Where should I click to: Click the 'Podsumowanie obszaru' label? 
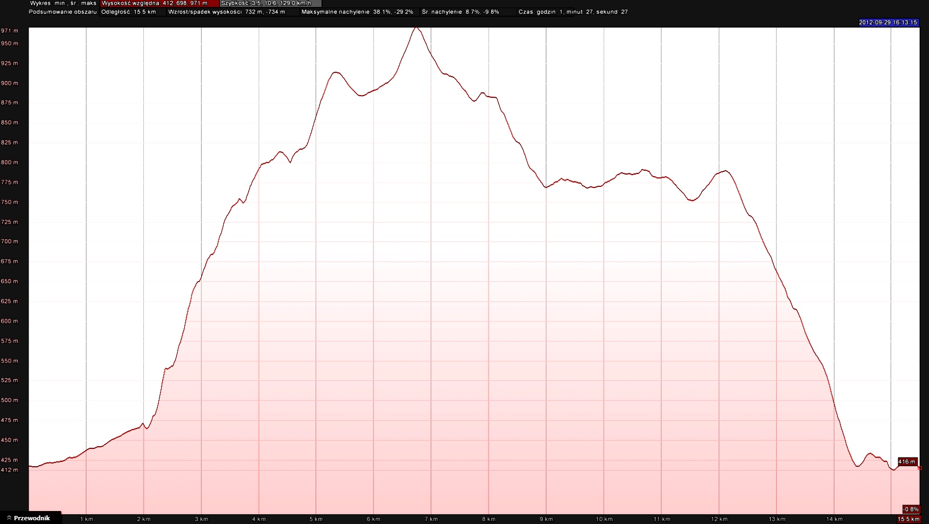[63, 12]
